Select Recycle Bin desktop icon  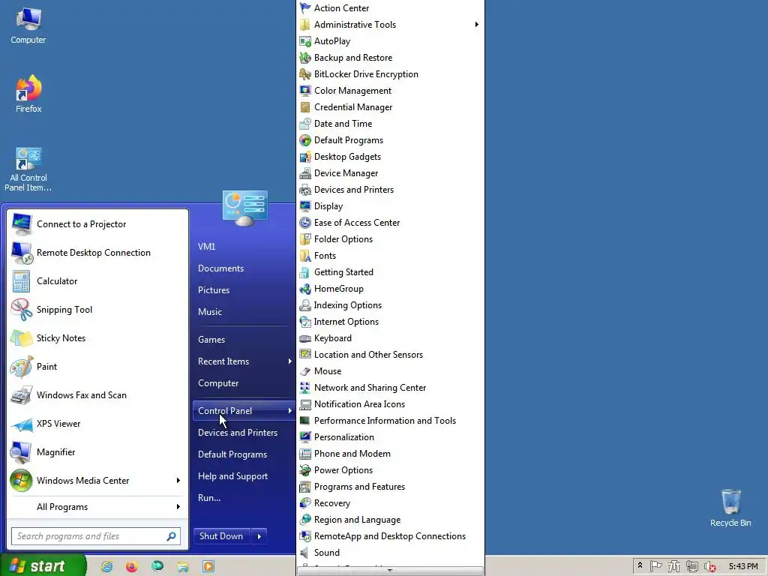(730, 508)
